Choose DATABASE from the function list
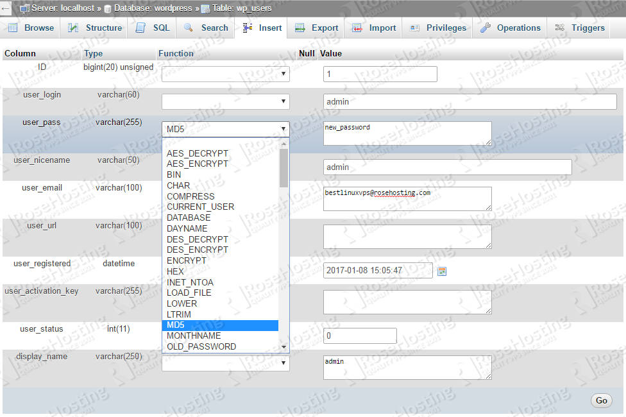 click(220, 217)
